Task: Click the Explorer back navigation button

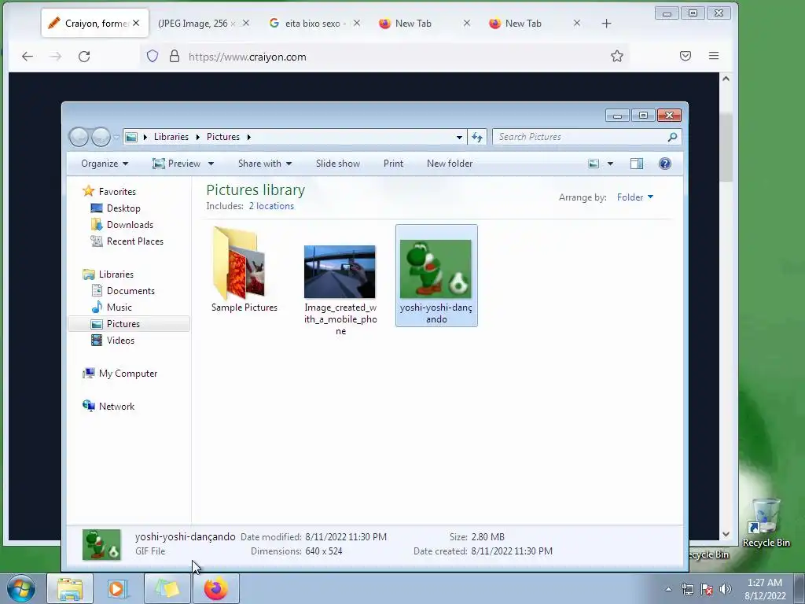Action: pos(79,137)
